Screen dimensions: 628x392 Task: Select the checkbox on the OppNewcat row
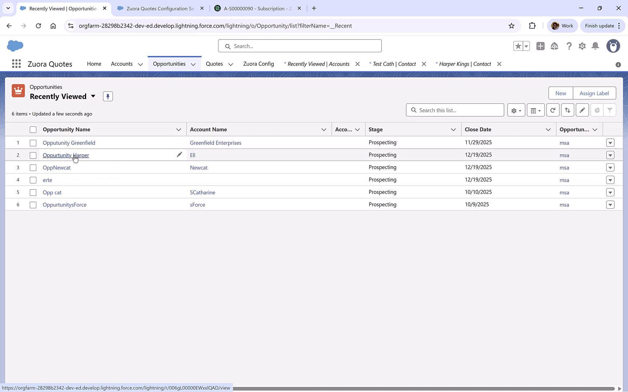pyautogui.click(x=33, y=167)
